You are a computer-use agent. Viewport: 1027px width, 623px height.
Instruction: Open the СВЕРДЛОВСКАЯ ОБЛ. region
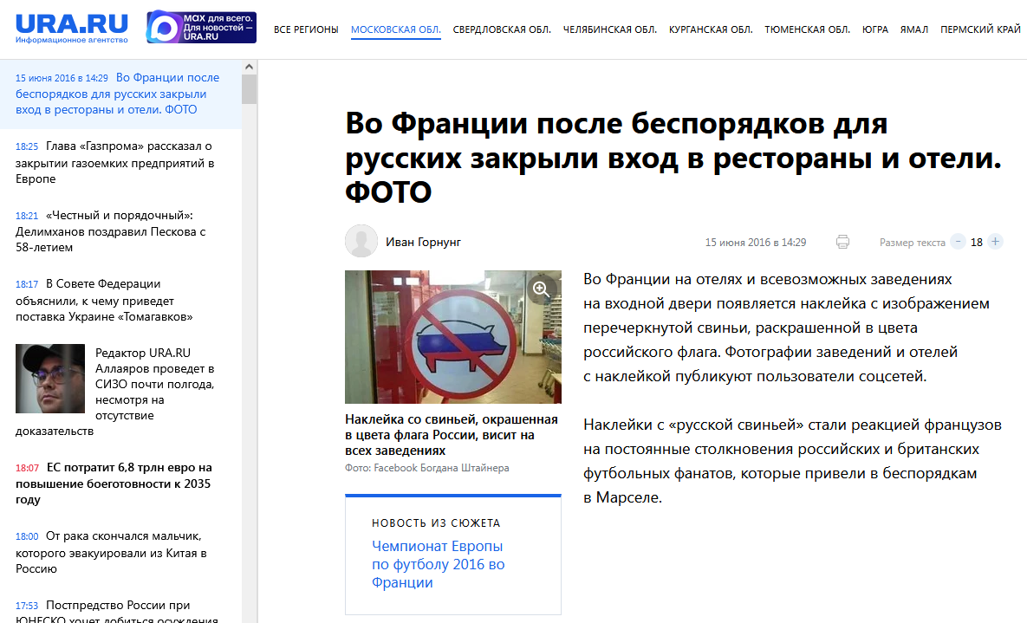pyautogui.click(x=502, y=29)
